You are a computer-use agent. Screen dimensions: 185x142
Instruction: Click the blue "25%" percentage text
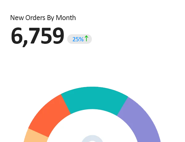coord(78,39)
